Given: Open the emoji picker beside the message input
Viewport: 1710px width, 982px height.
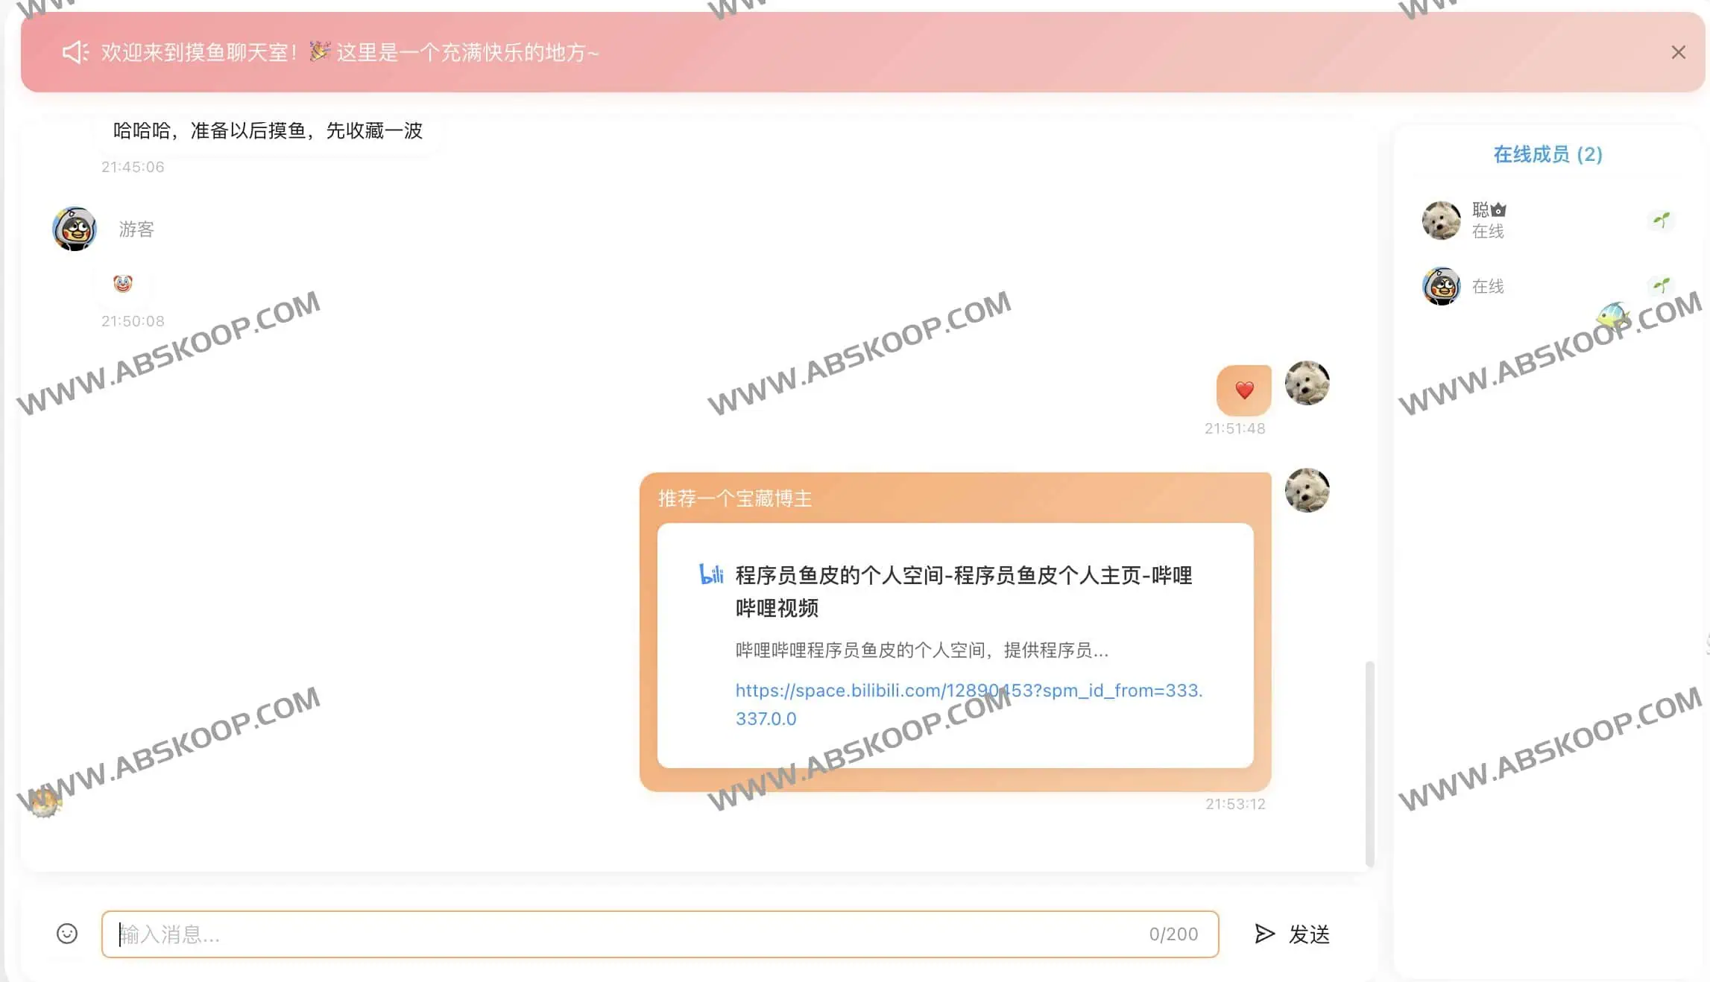Looking at the screenshot, I should (x=67, y=934).
